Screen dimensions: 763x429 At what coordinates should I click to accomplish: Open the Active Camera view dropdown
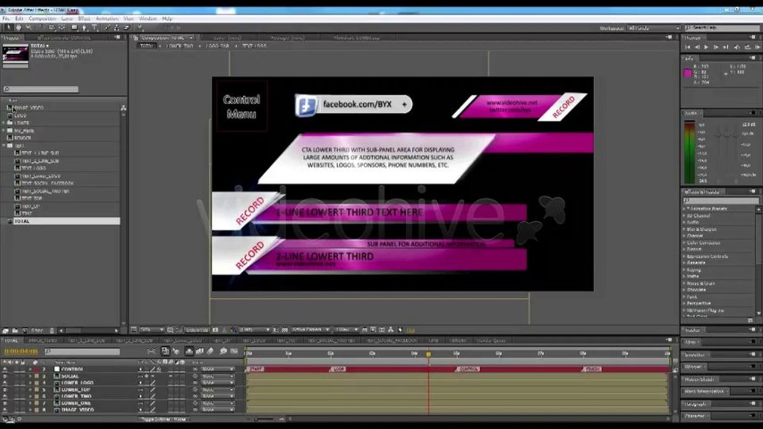(310, 329)
